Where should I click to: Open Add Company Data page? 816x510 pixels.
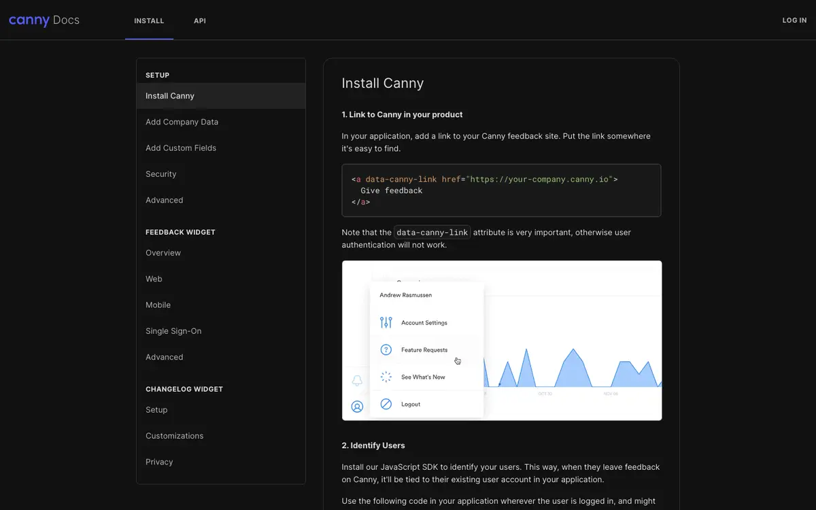click(x=221, y=122)
